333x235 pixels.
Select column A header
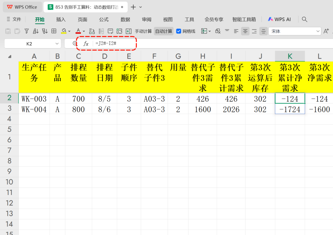(x=34, y=56)
